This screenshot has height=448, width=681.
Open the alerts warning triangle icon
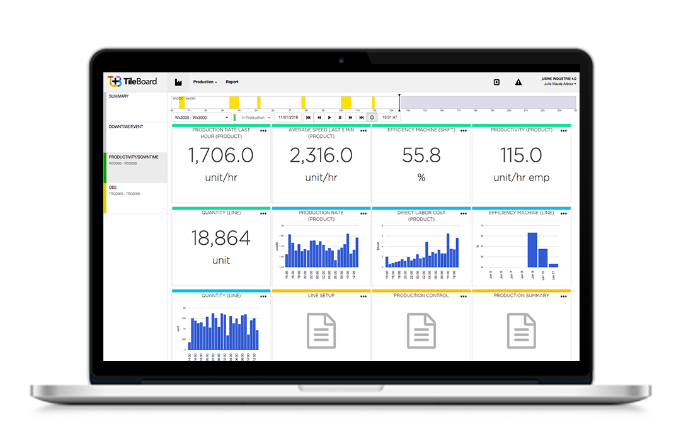(518, 82)
